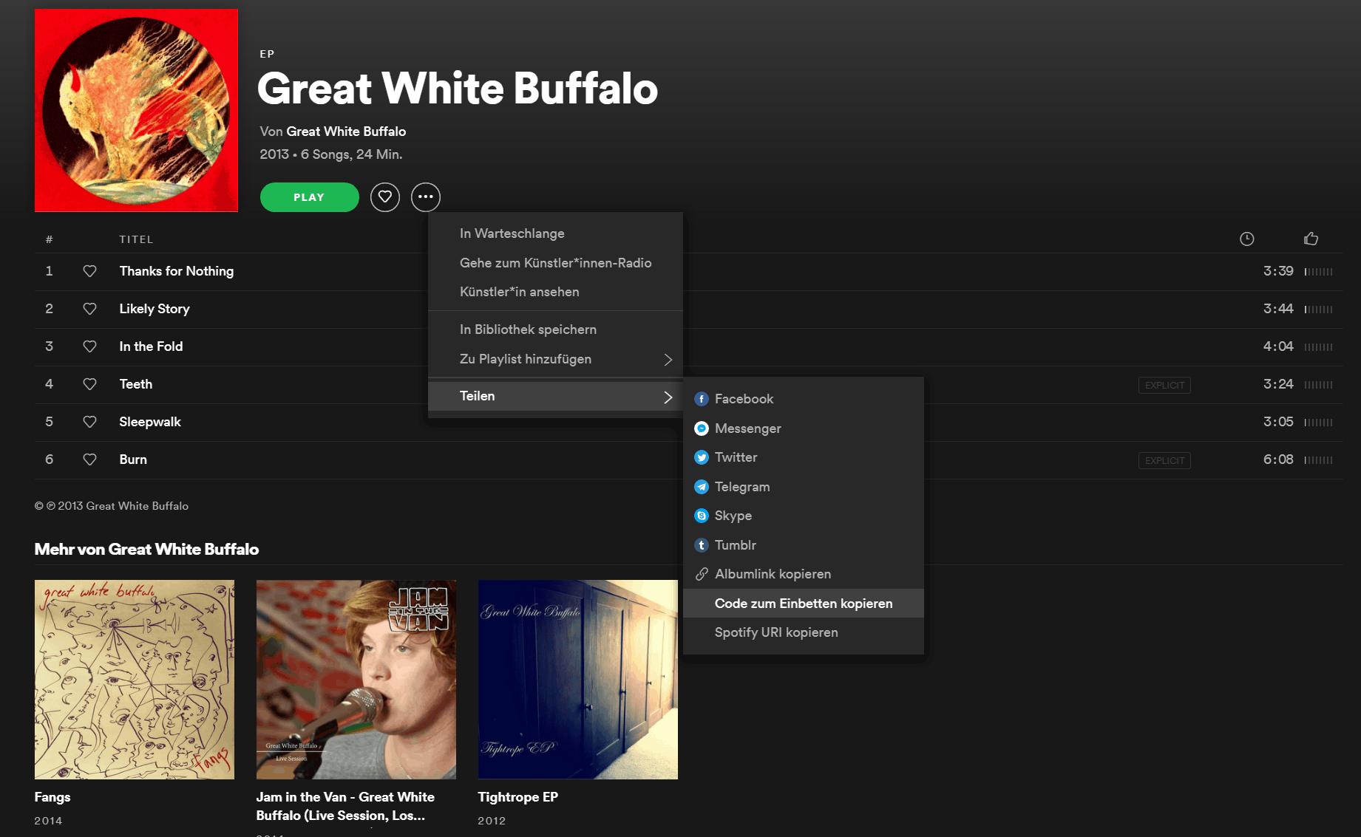Select track title Likely Story

pyautogui.click(x=155, y=309)
